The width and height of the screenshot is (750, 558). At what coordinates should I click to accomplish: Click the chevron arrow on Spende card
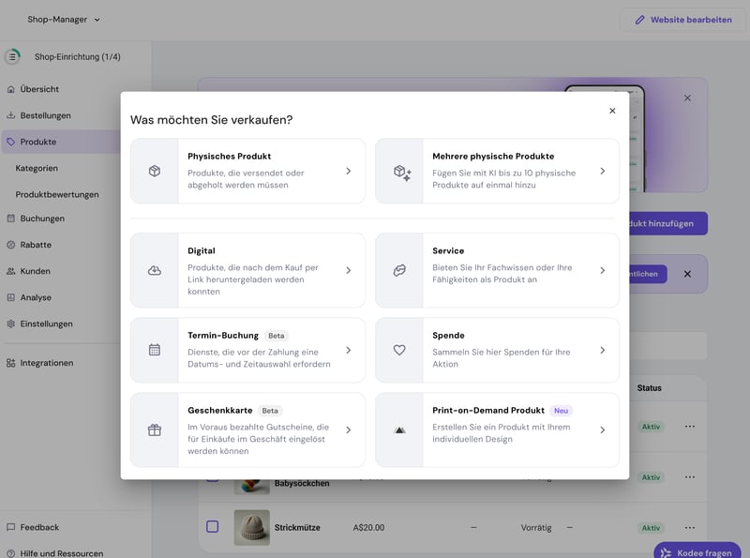coord(602,350)
